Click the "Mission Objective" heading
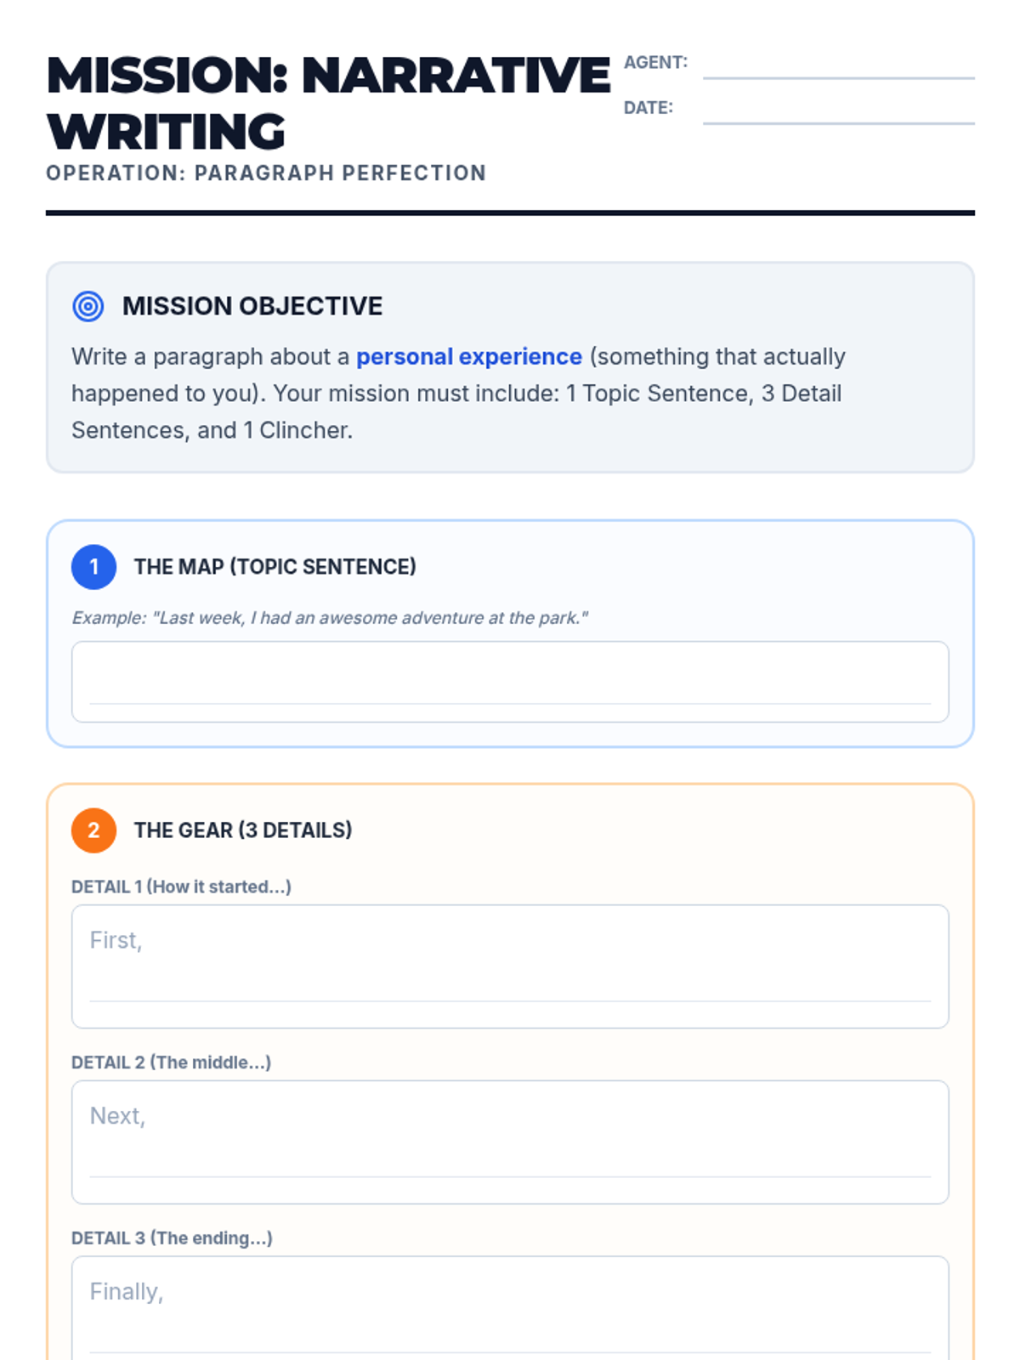Viewport: 1020px width, 1360px height. (x=252, y=306)
